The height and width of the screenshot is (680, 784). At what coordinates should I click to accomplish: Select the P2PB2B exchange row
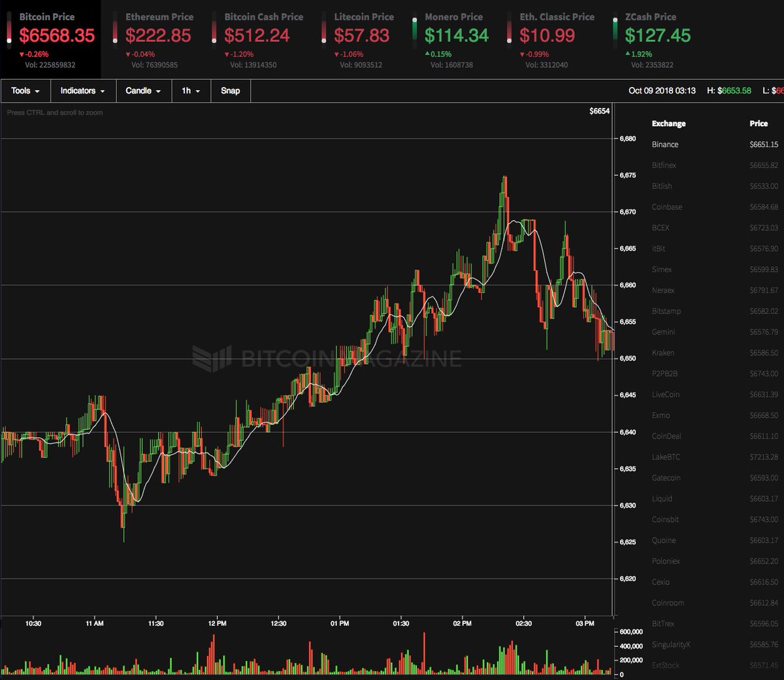[x=715, y=374]
